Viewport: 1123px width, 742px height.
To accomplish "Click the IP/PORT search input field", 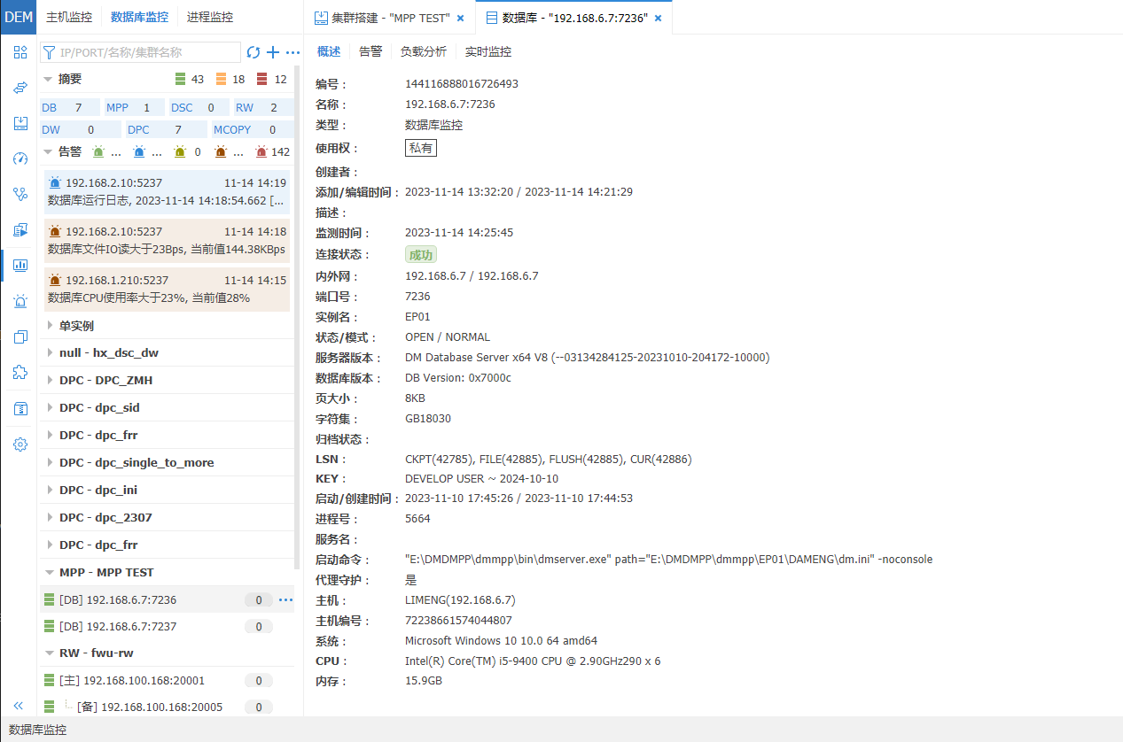I will [x=142, y=52].
